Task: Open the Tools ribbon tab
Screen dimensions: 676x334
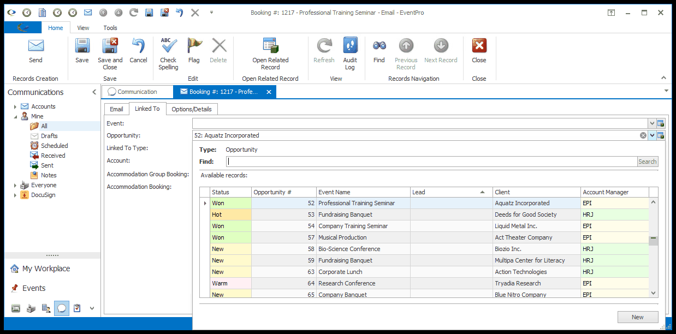Action: 110,28
